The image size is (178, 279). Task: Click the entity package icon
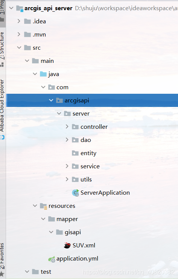(x=75, y=153)
